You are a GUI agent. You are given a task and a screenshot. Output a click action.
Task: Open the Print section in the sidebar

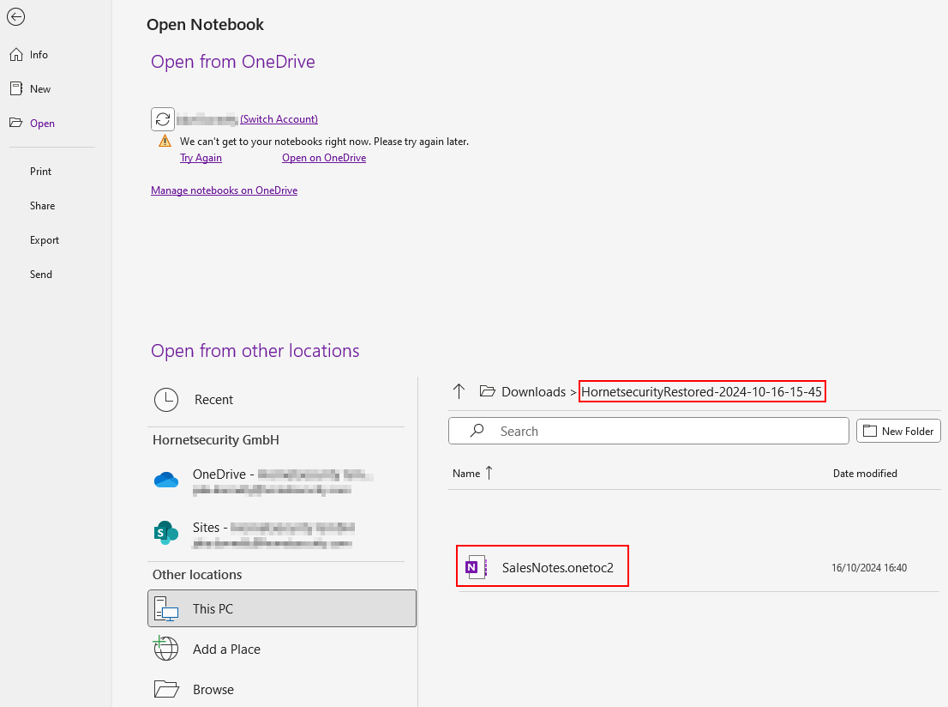coord(39,171)
